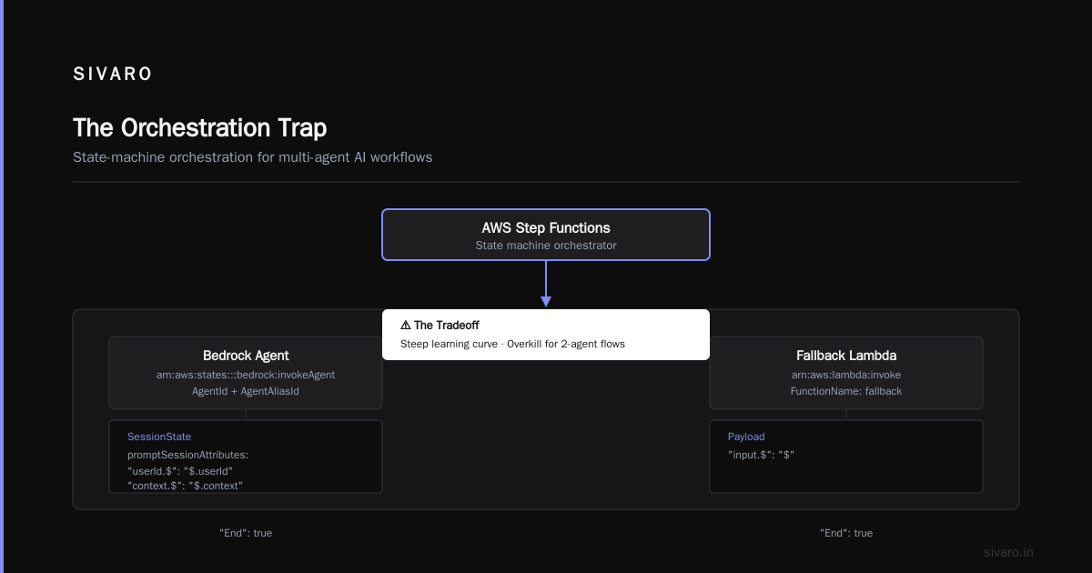Select 'arn:aws:states:::bedrock:invokeAgent' text
The image size is (1092, 573).
click(x=246, y=375)
